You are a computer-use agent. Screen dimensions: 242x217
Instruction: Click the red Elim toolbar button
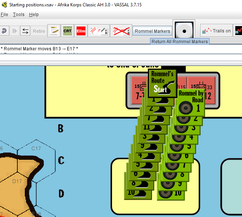pos(81,31)
